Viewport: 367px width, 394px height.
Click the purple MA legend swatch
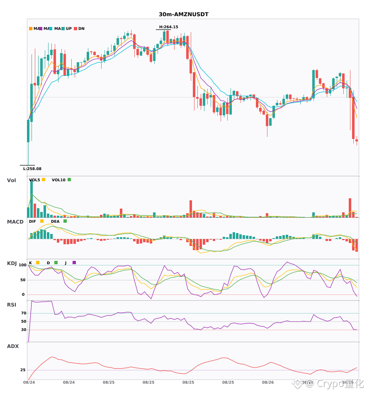pyautogui.click(x=41, y=29)
